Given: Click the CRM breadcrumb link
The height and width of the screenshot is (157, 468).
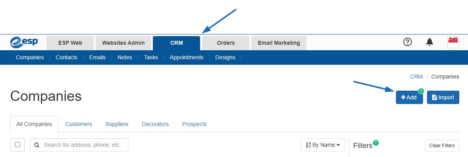Looking at the screenshot, I should point(416,77).
